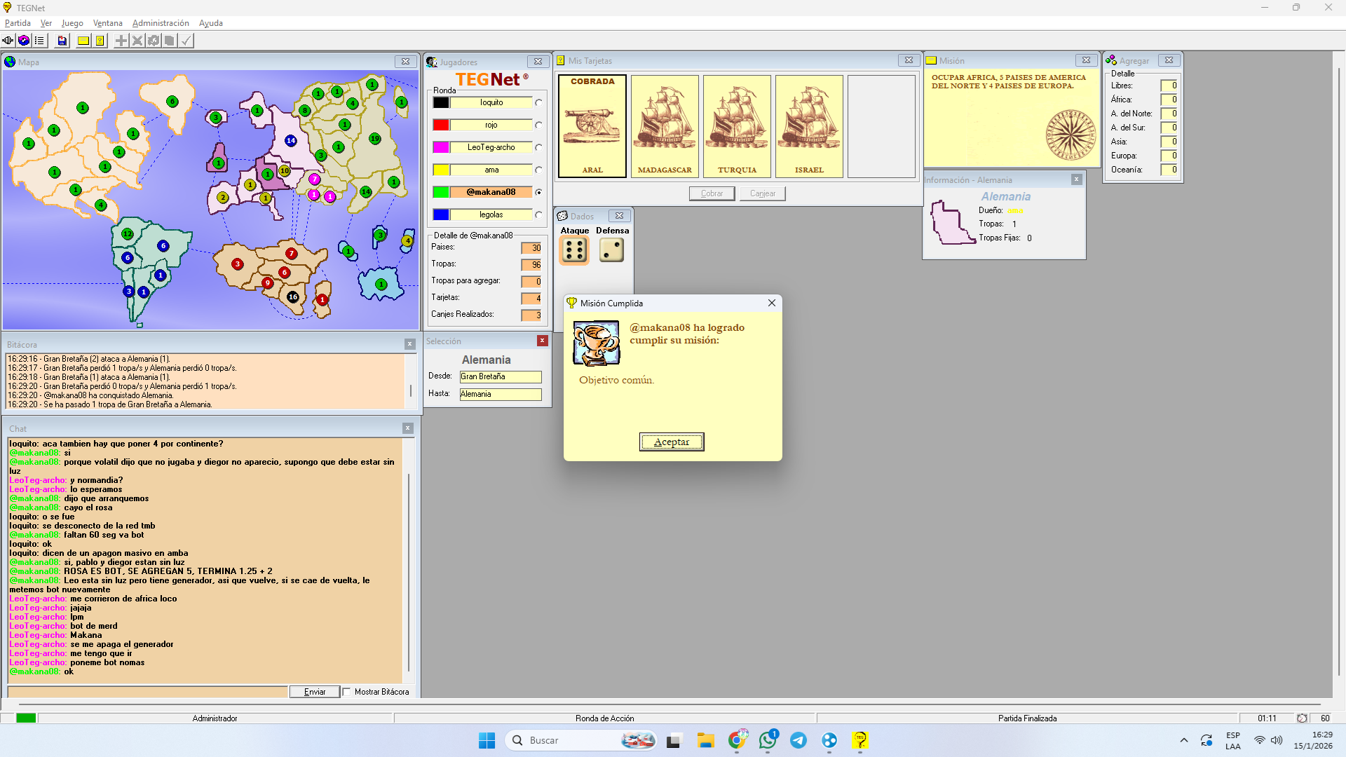Click the save game diskette icon
This screenshot has height=757, width=1346.
point(62,41)
